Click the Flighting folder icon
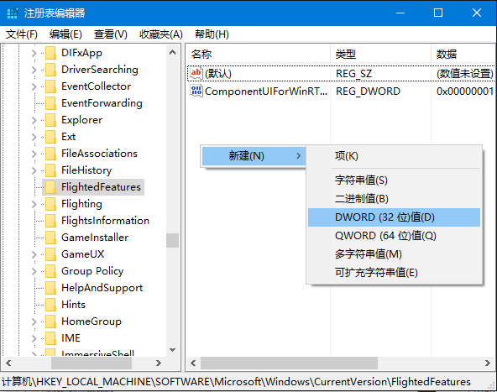This screenshot has width=497, height=392. (50, 204)
